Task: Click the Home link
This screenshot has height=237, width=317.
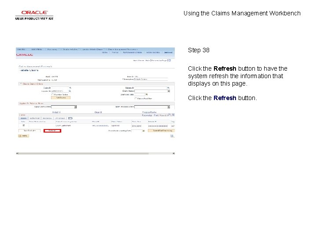Action: (104, 52)
